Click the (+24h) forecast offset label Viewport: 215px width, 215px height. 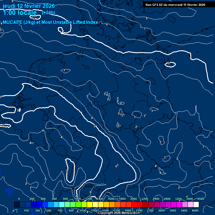(48, 12)
